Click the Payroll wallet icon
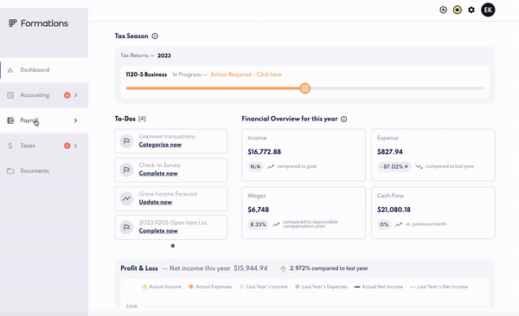The width and height of the screenshot is (519, 316). coord(10,120)
